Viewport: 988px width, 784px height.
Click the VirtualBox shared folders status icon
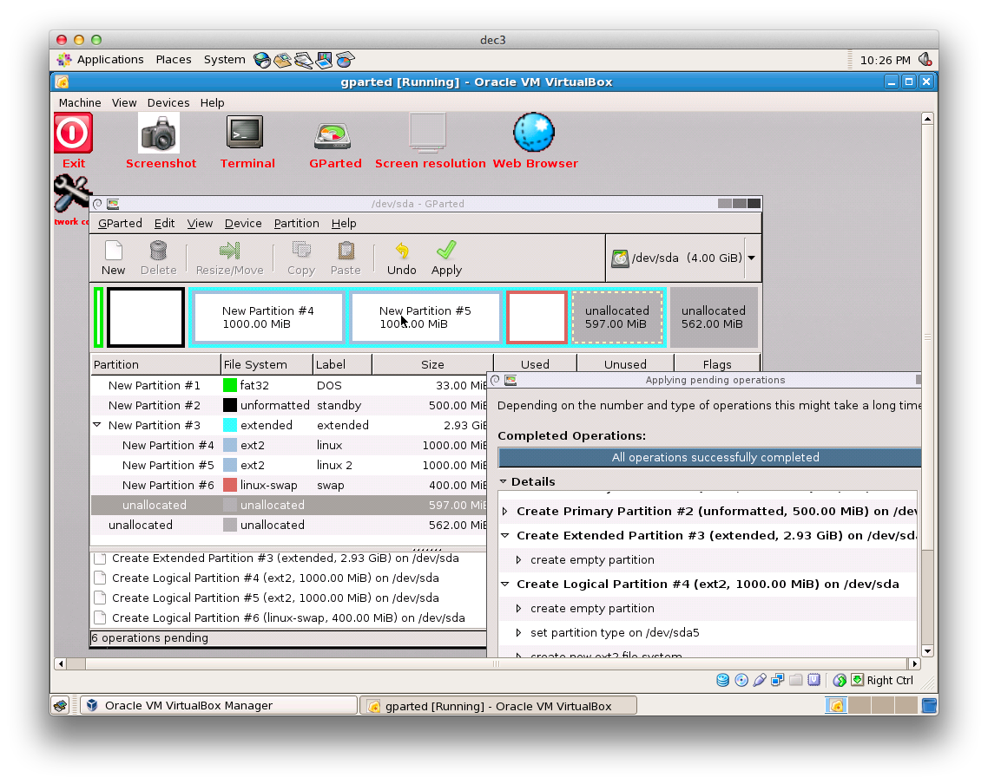[x=796, y=680]
